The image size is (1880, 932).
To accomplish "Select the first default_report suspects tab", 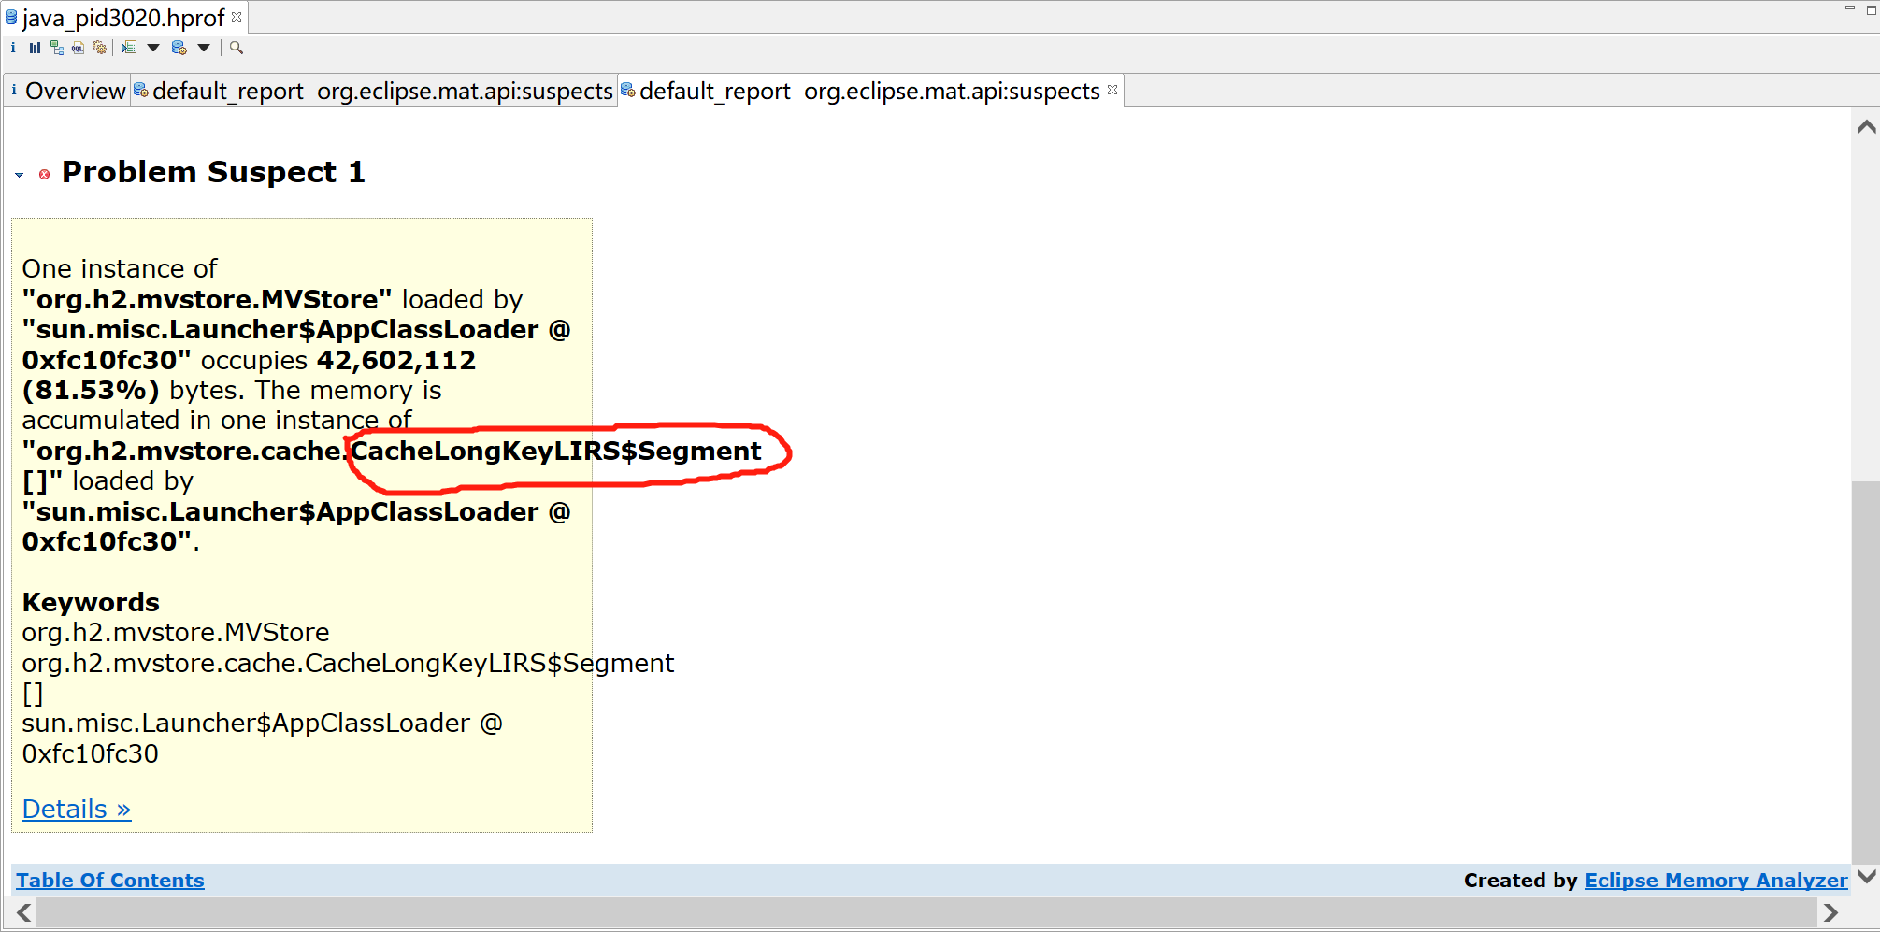I will pyautogui.click(x=374, y=91).
